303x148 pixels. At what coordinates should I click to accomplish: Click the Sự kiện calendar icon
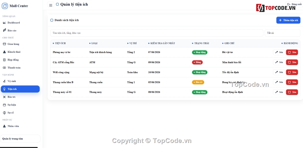[4, 105]
